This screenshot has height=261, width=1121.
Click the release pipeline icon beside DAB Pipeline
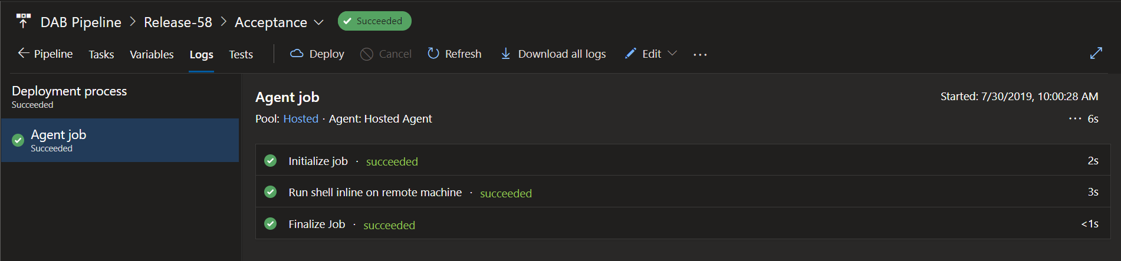click(x=23, y=21)
